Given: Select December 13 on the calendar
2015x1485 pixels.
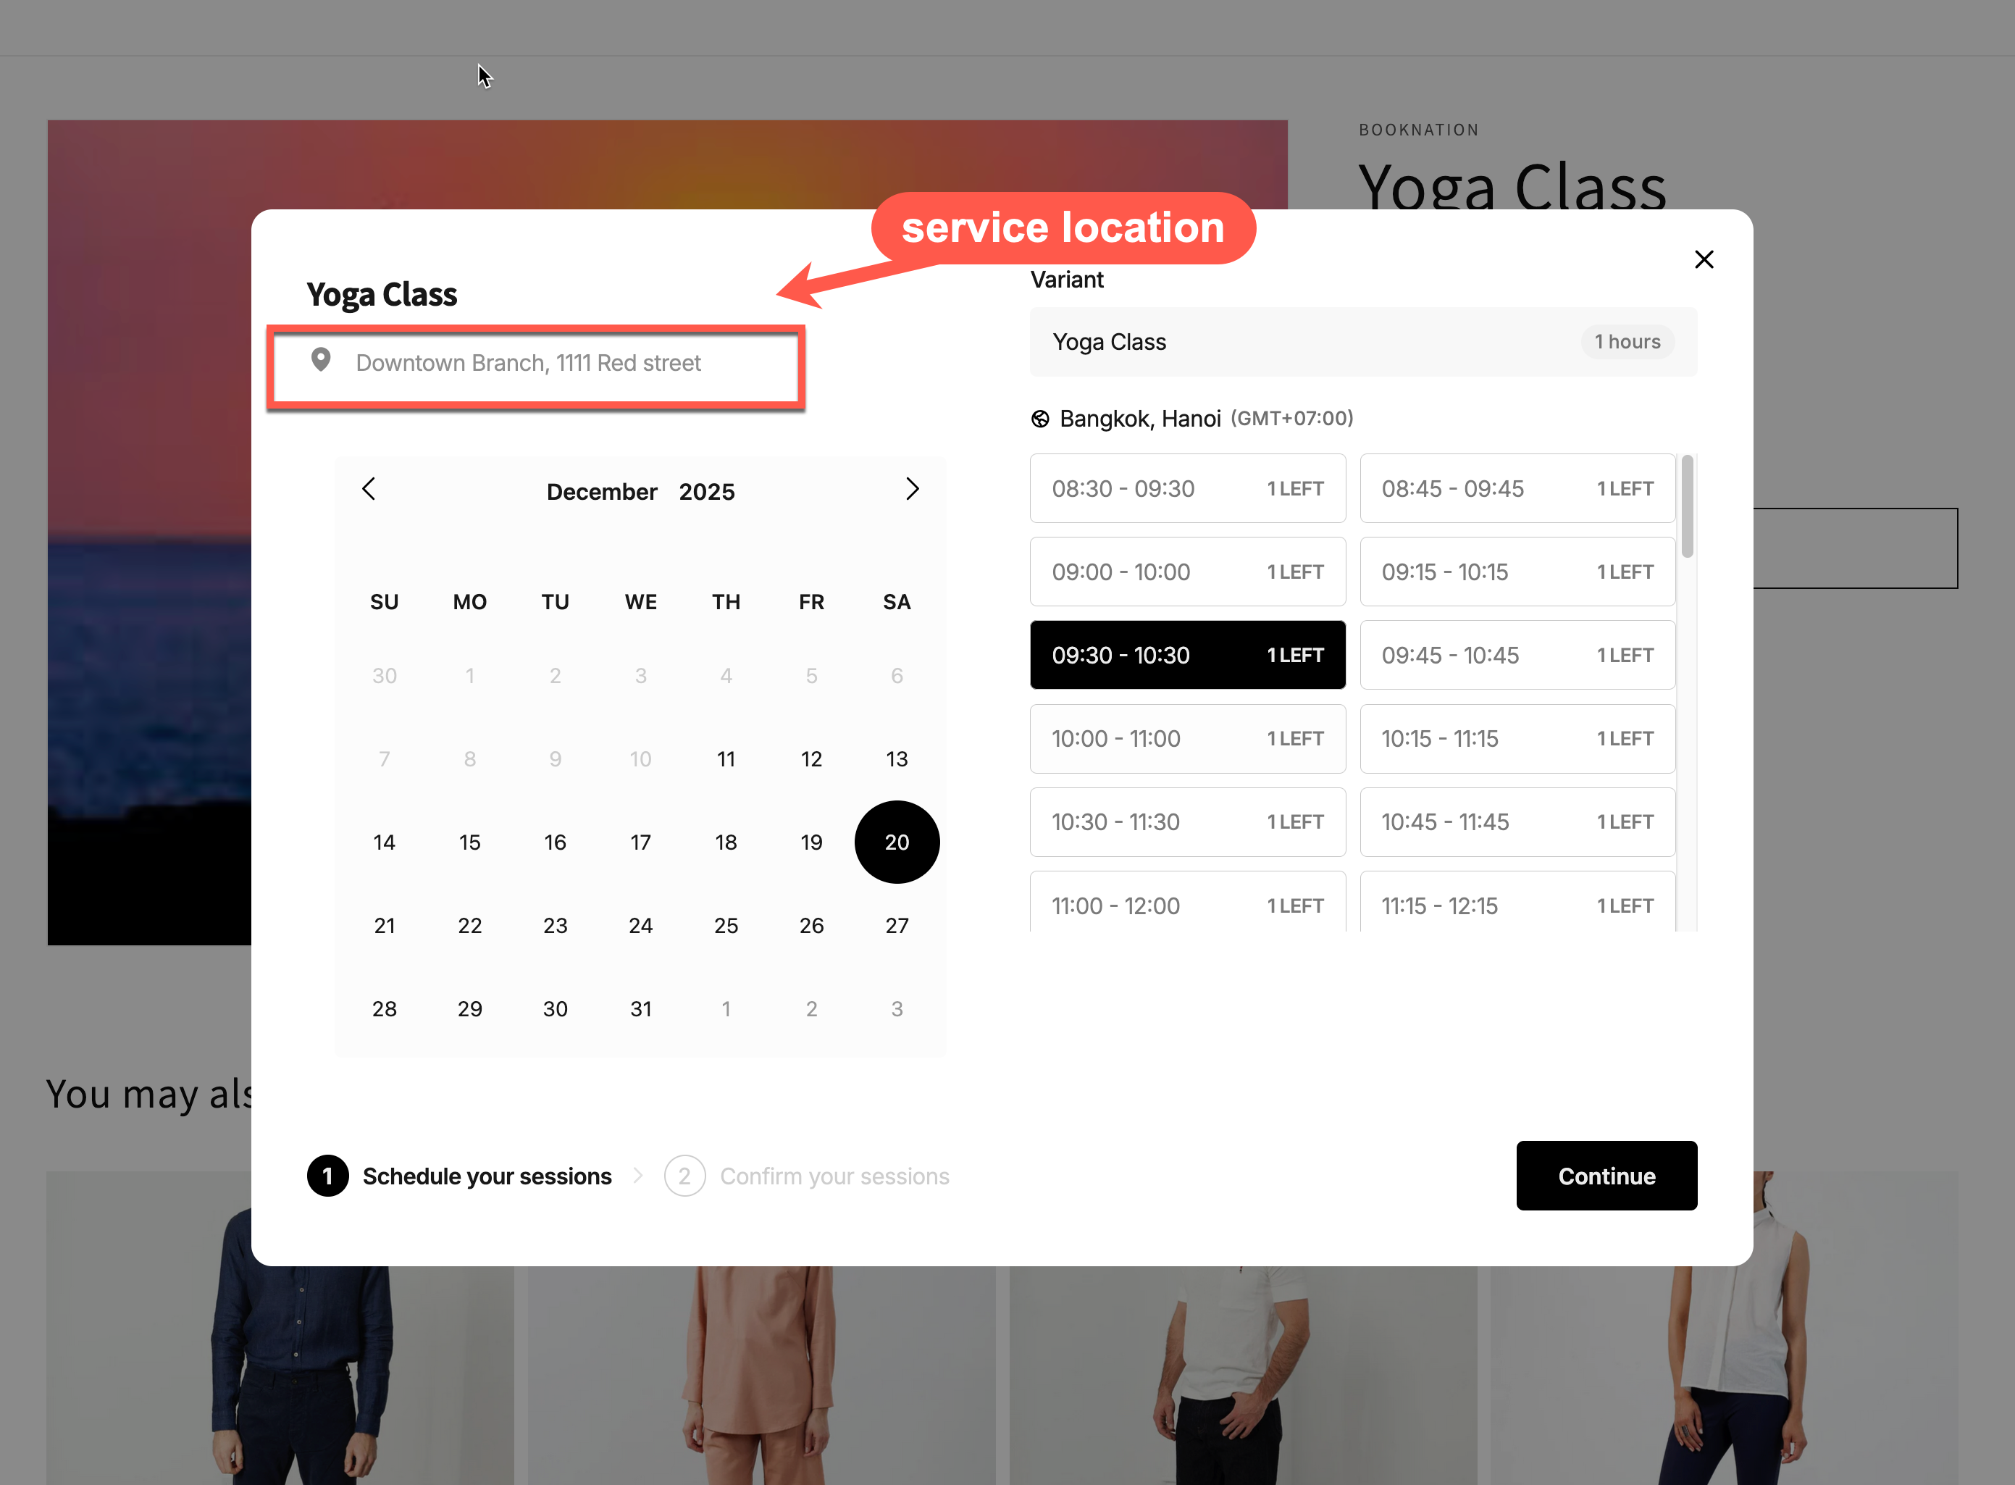Looking at the screenshot, I should click(x=897, y=760).
